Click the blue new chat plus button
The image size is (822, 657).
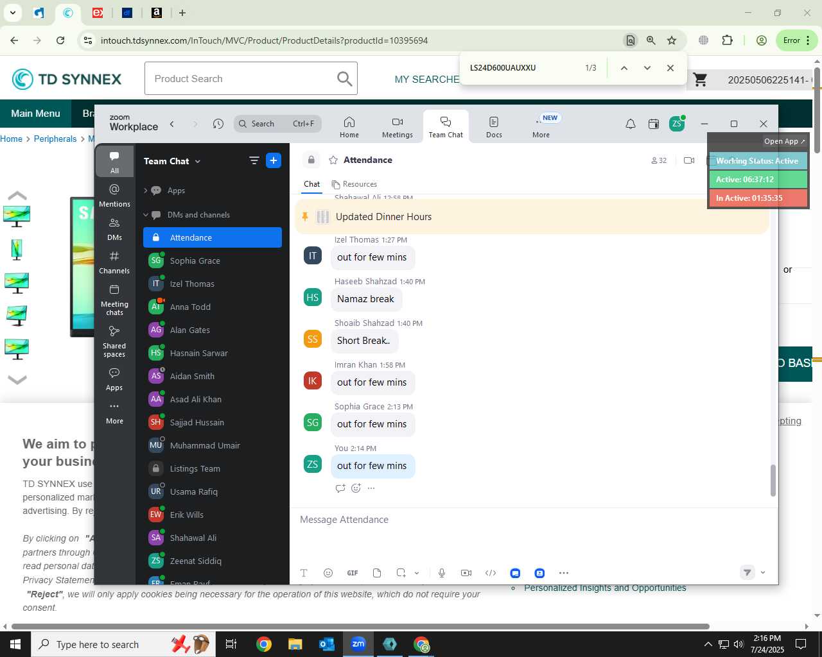tap(274, 160)
